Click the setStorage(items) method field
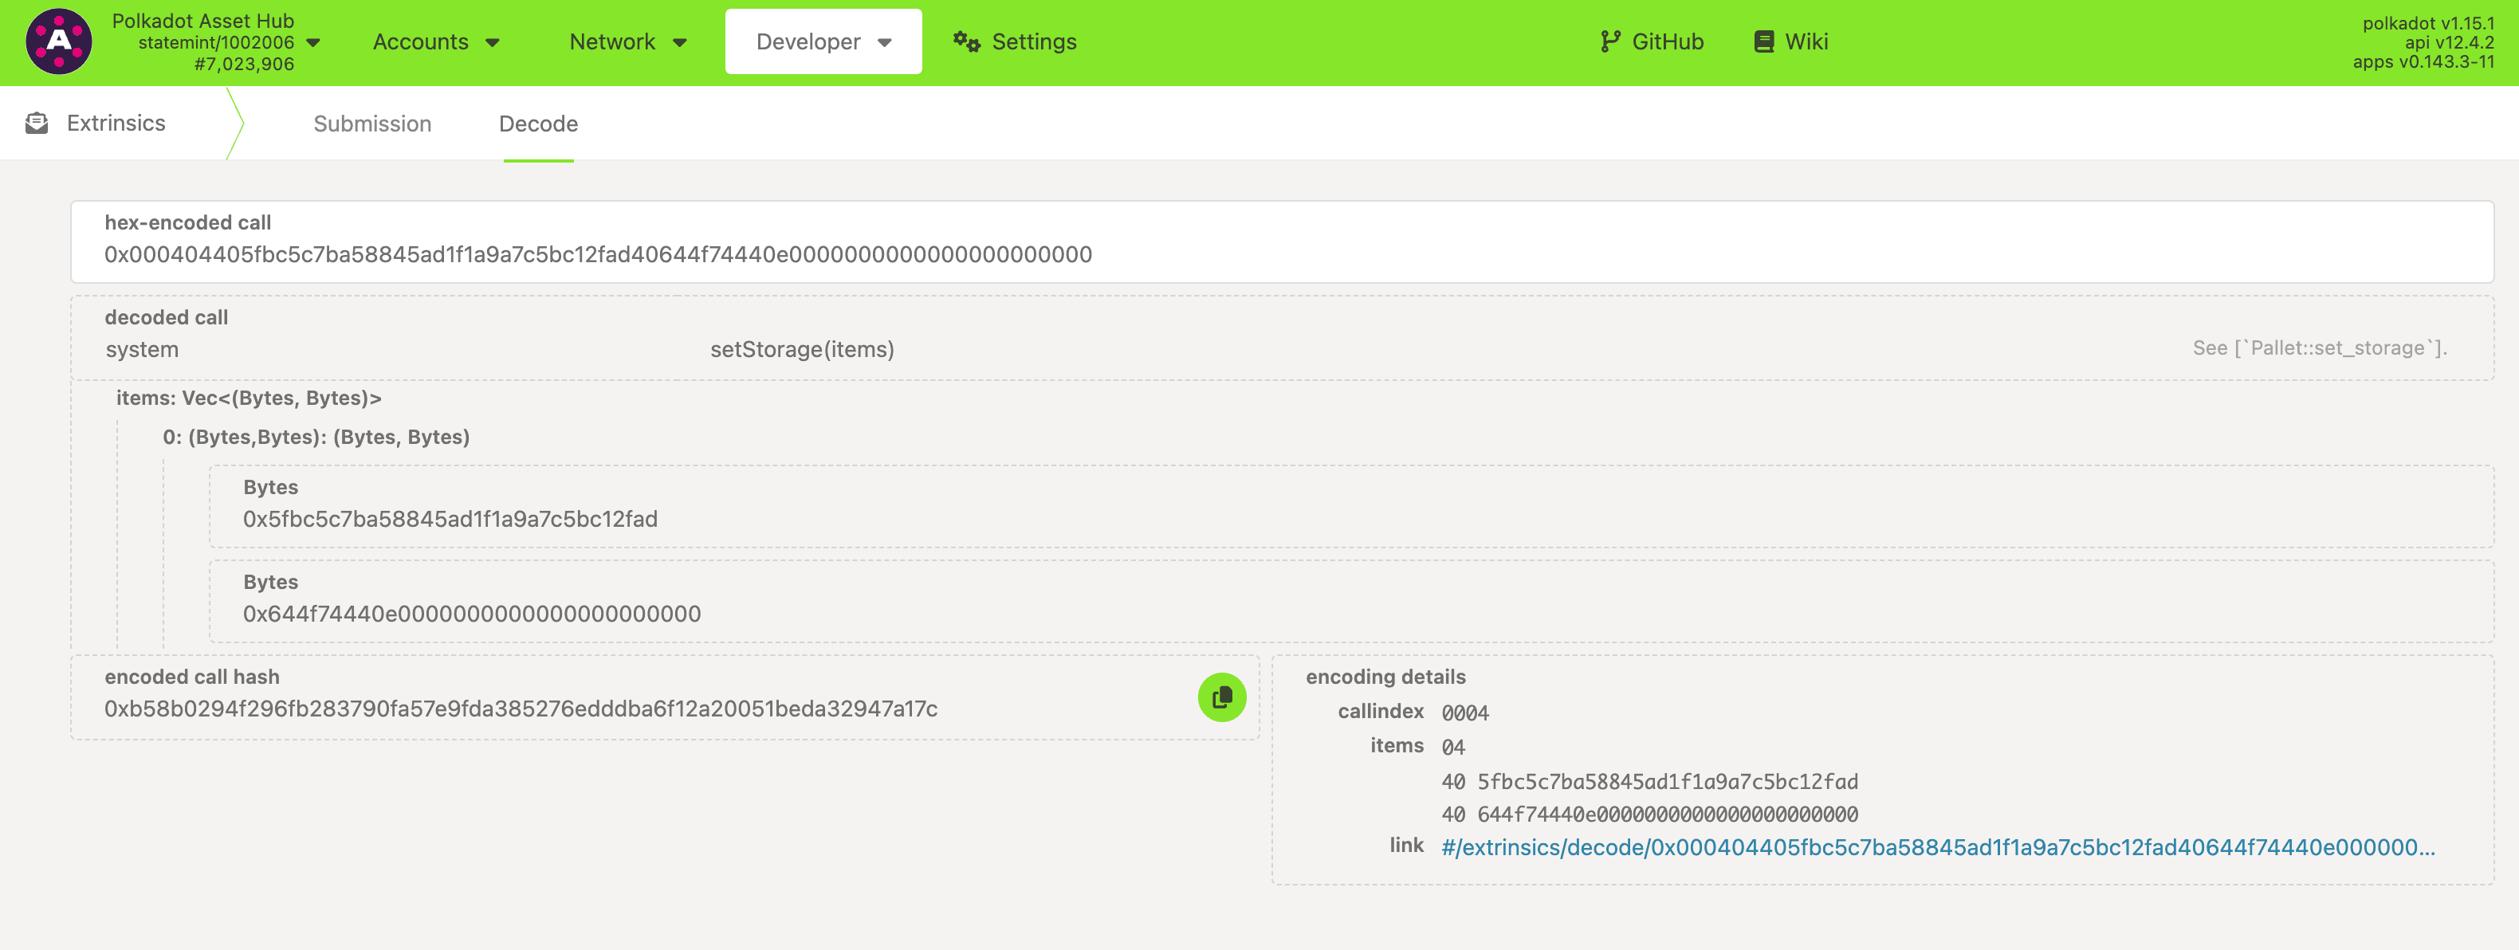 (802, 349)
